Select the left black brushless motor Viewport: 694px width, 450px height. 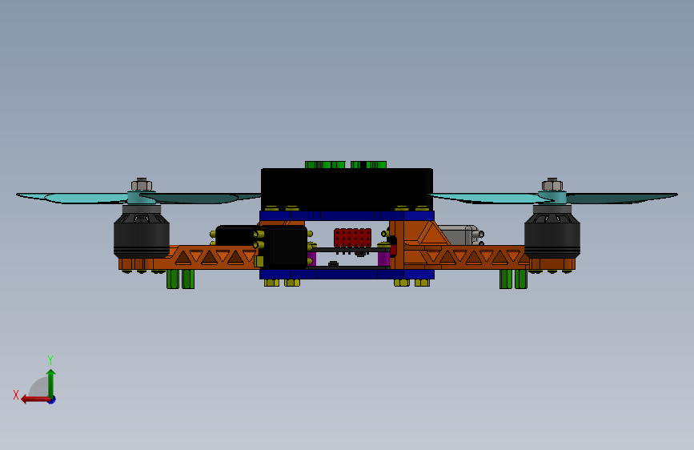pyautogui.click(x=141, y=231)
